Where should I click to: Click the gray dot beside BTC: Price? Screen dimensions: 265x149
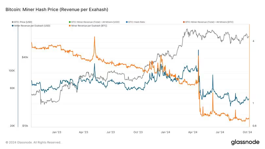point(13,22)
